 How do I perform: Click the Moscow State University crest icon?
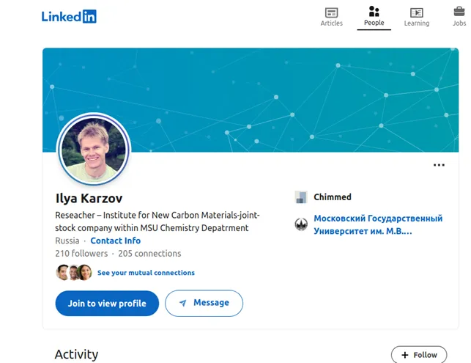301,224
